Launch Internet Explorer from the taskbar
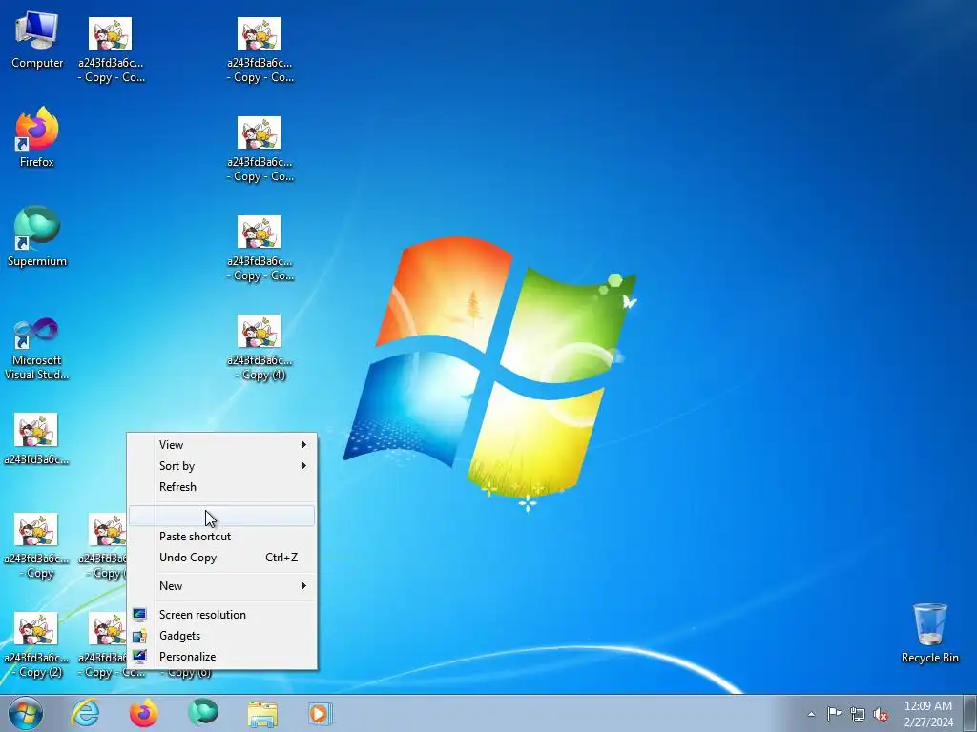Screen dimensions: 977x732 tap(85, 713)
